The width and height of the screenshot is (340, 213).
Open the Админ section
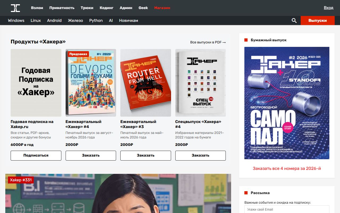click(126, 8)
